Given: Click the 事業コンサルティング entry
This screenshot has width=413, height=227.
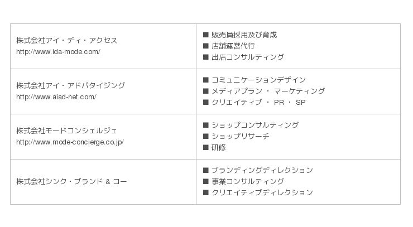Looking at the screenshot, I should (x=248, y=182).
